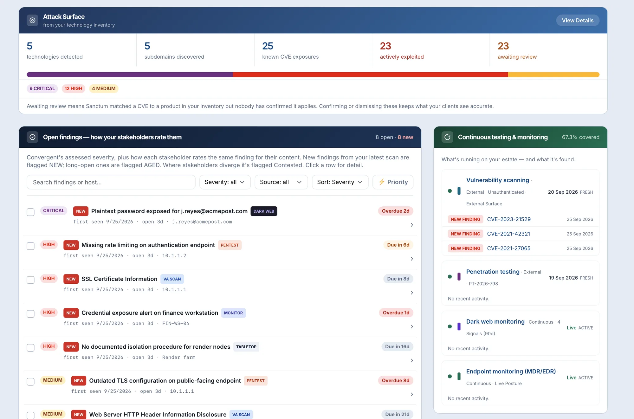Open the SSL Certificate Information row arrow
This screenshot has height=419, width=634.
click(x=412, y=293)
